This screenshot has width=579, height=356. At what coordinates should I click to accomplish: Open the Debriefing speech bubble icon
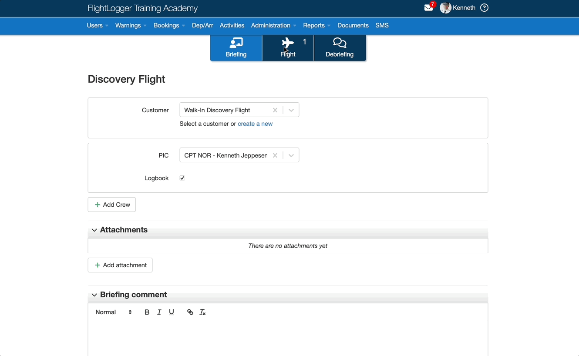339,43
